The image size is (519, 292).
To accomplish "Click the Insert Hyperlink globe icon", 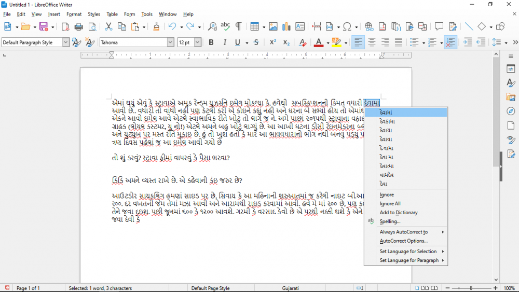I will click(368, 26).
